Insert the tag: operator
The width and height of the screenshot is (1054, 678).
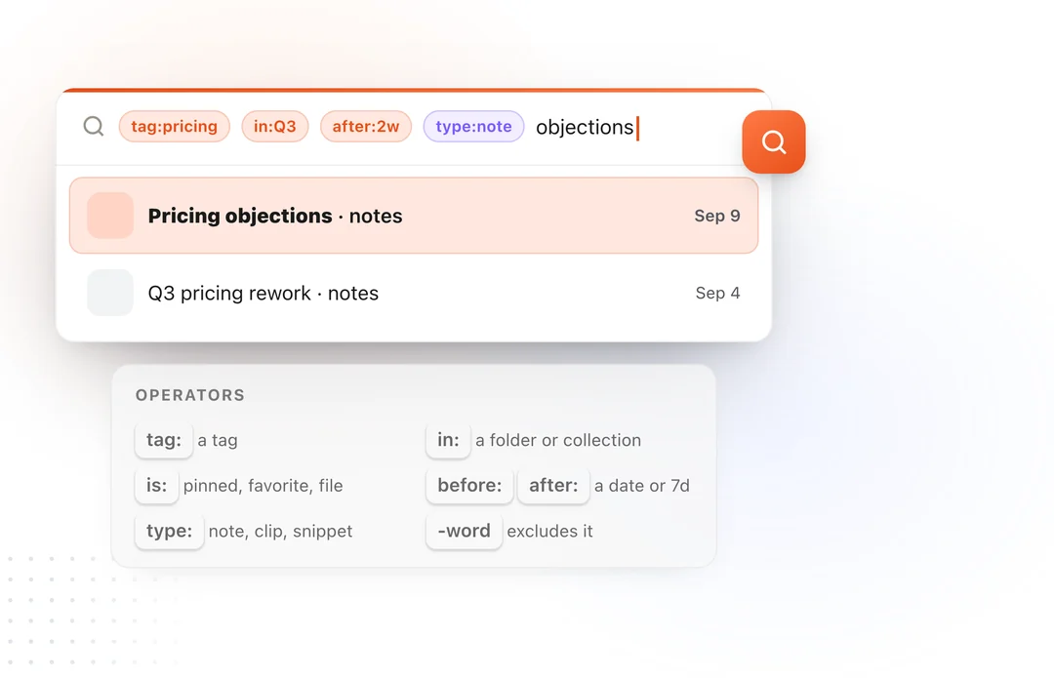click(164, 440)
